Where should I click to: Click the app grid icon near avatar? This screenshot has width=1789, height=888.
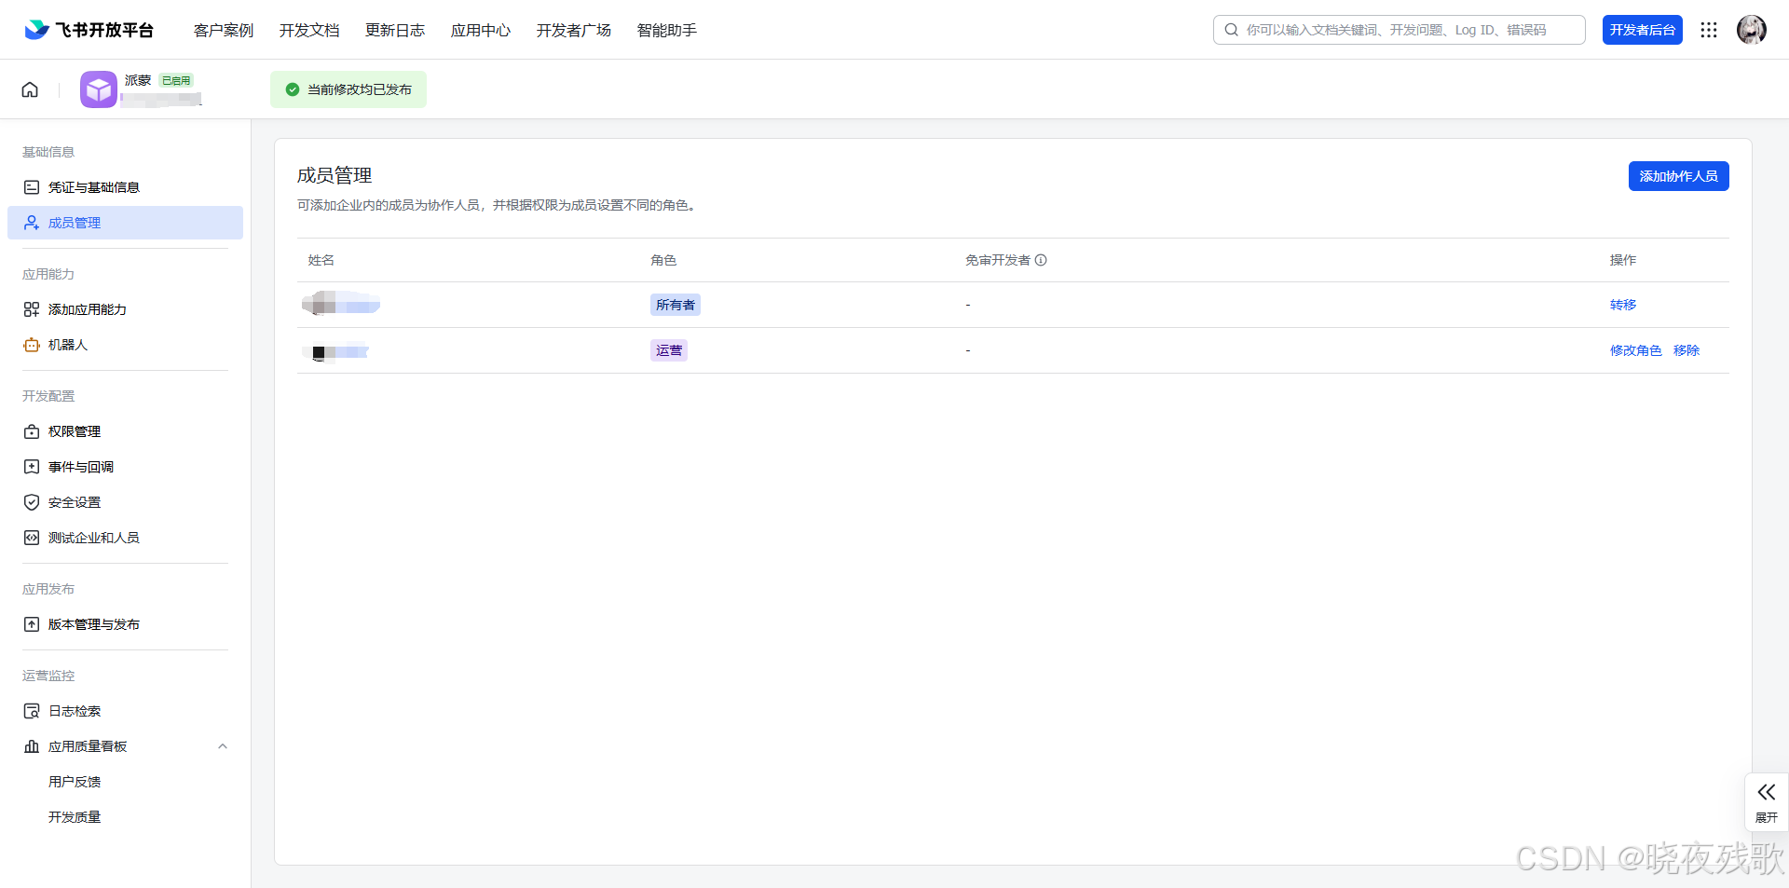pos(1709,29)
